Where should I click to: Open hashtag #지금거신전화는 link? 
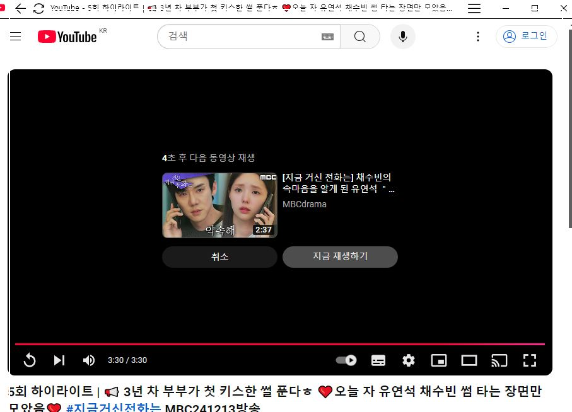[114, 407]
